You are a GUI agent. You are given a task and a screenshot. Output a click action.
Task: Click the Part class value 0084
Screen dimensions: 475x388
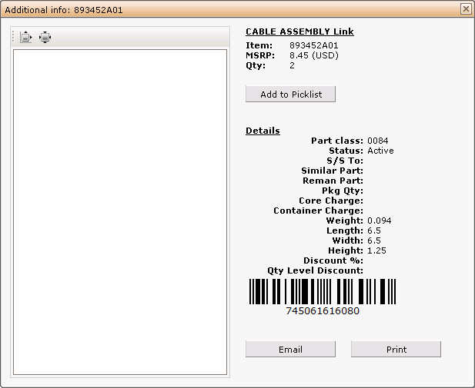click(377, 141)
